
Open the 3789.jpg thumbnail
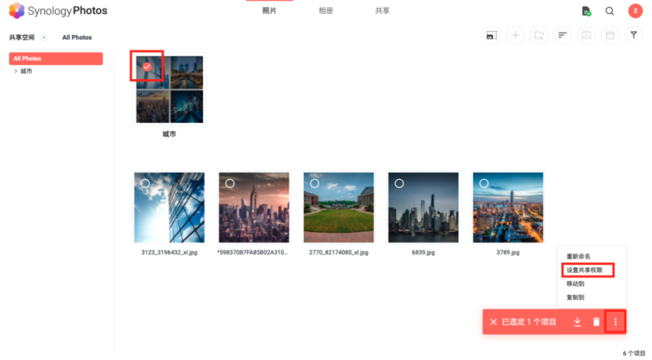click(x=508, y=208)
